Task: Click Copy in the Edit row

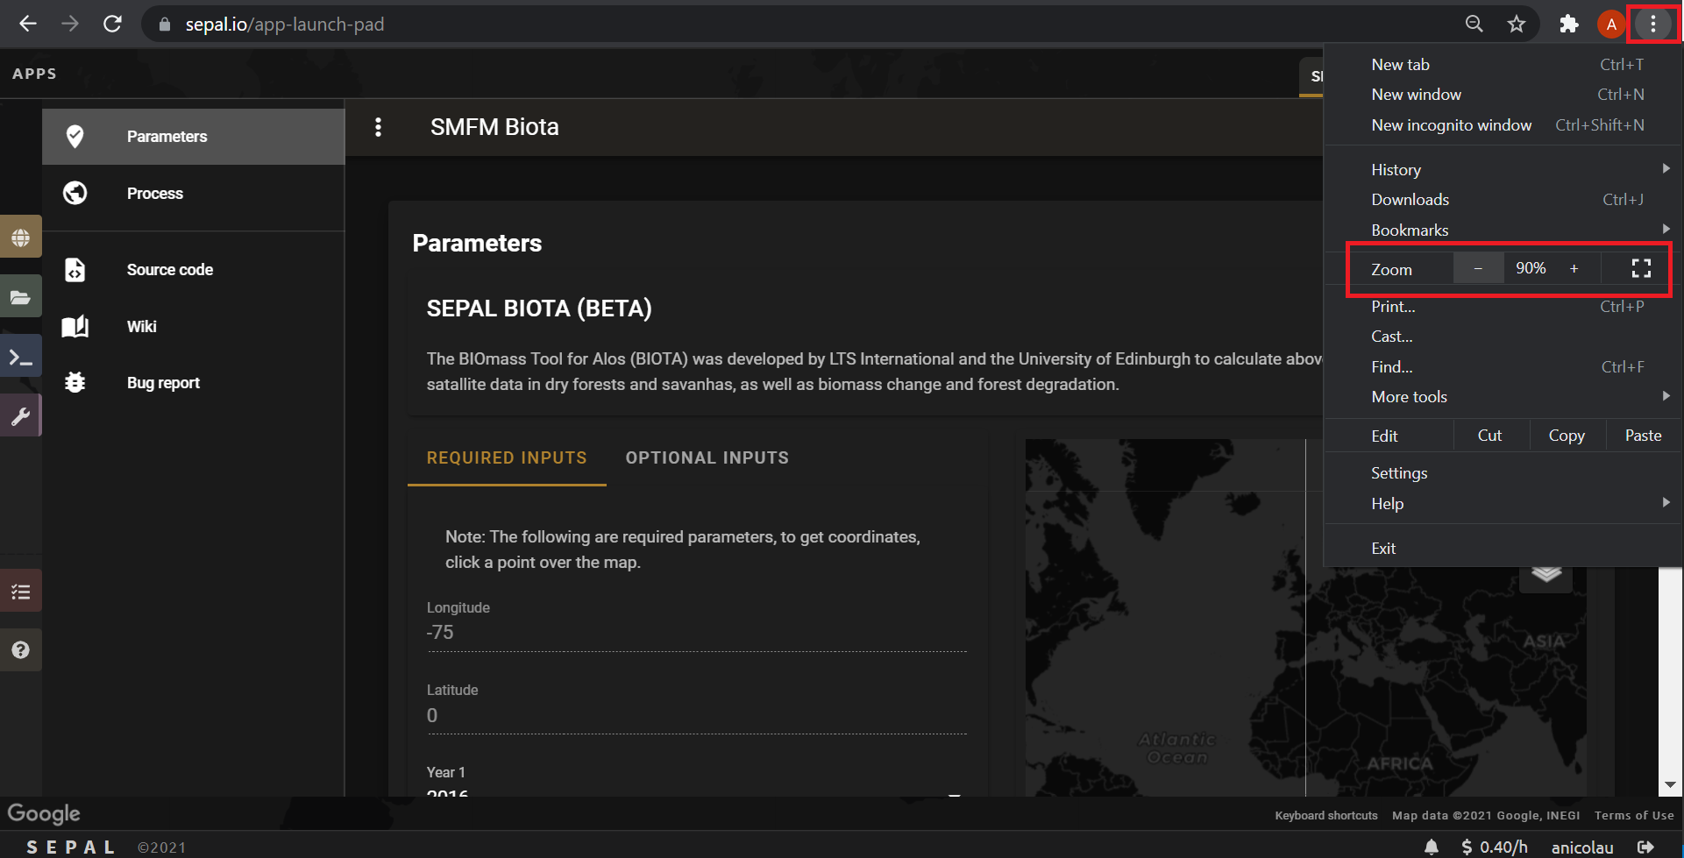Action: [x=1567, y=436]
